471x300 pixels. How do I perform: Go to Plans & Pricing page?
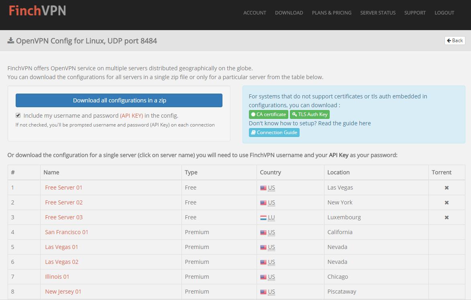coord(332,13)
